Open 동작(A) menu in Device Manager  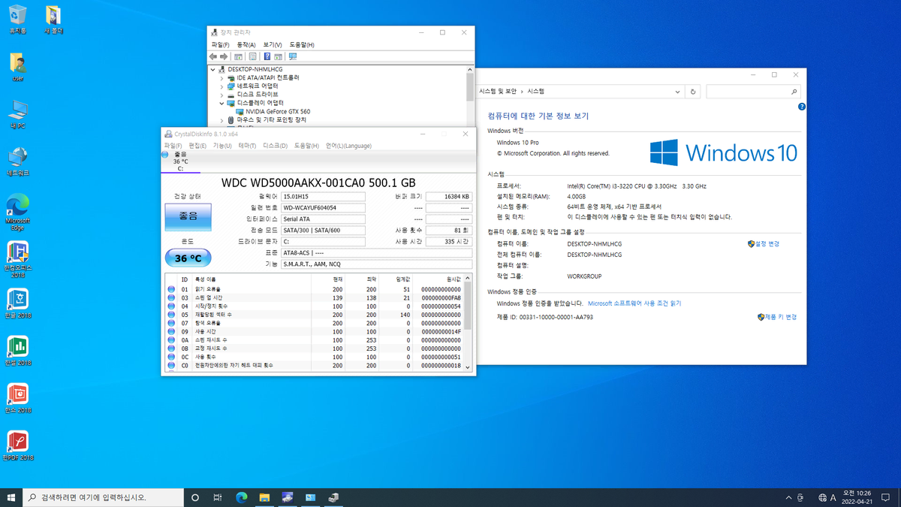(246, 45)
